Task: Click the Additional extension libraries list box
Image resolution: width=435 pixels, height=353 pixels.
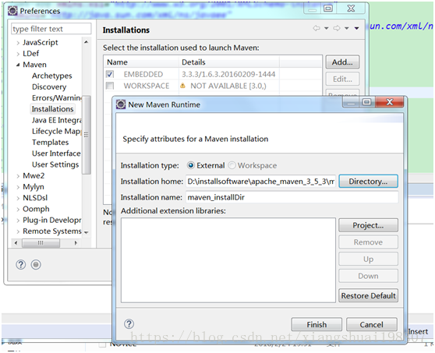Action: 228,260
